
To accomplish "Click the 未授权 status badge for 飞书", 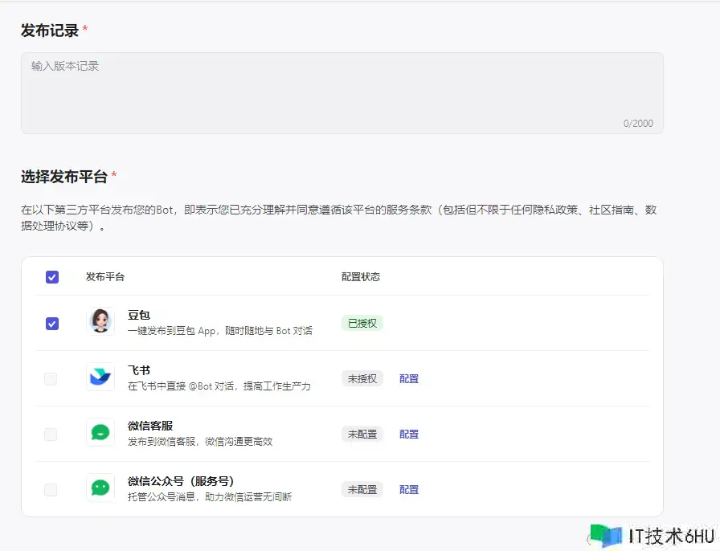I will coord(362,379).
